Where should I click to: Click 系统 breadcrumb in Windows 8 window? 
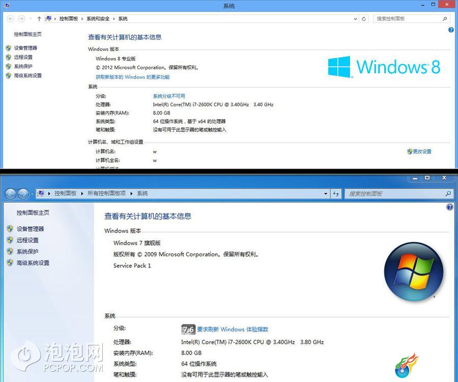coord(123,19)
